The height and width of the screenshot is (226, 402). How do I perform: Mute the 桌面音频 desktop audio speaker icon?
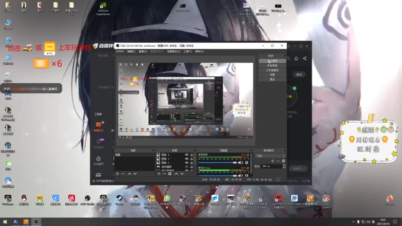[241, 162]
